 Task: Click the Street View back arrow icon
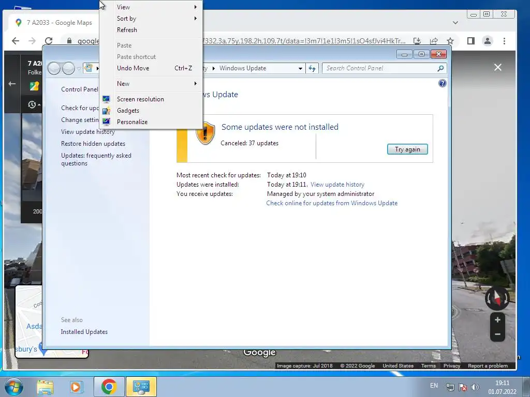click(x=12, y=83)
